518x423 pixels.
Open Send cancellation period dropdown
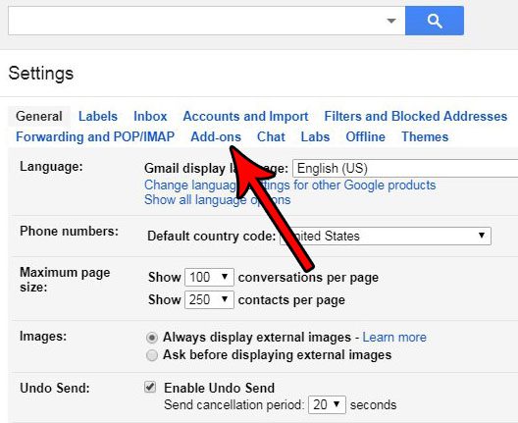point(327,404)
